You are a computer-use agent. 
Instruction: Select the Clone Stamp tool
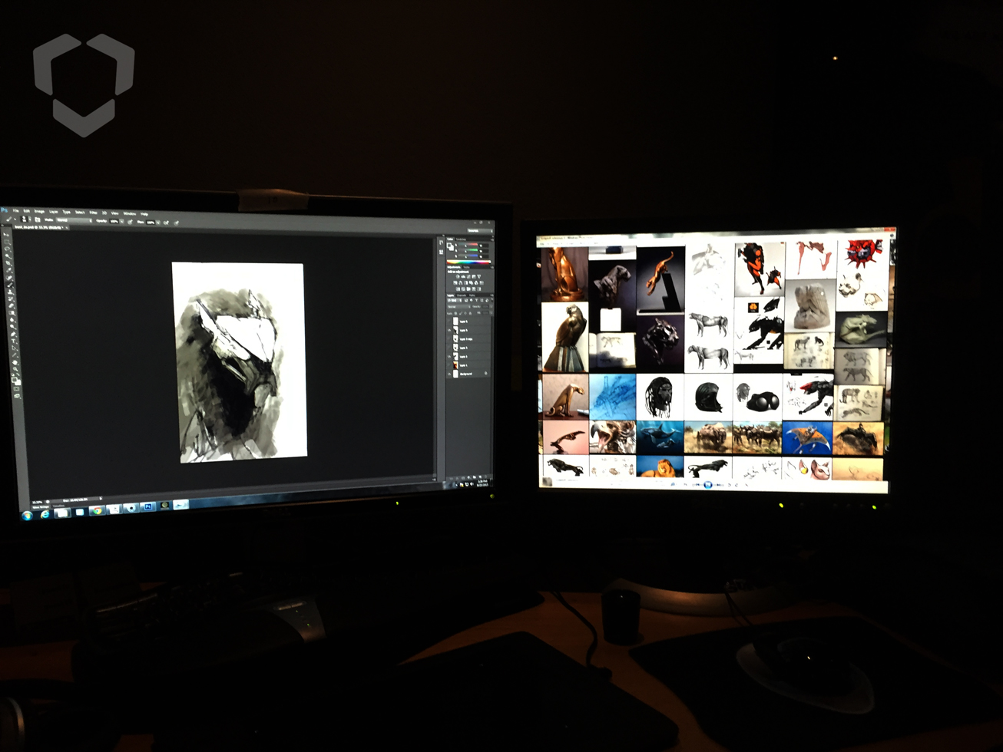(11, 292)
